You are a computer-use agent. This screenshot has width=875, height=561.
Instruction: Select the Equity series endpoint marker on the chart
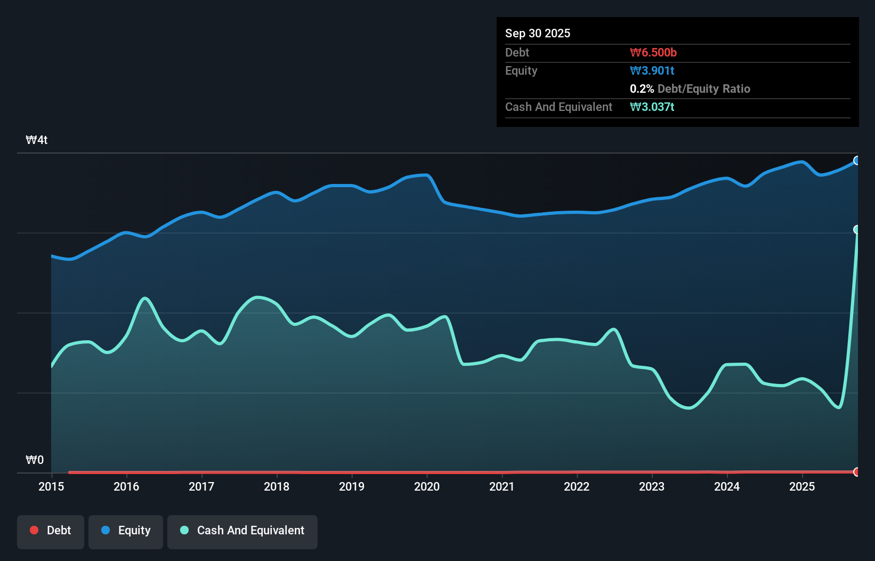coord(857,160)
